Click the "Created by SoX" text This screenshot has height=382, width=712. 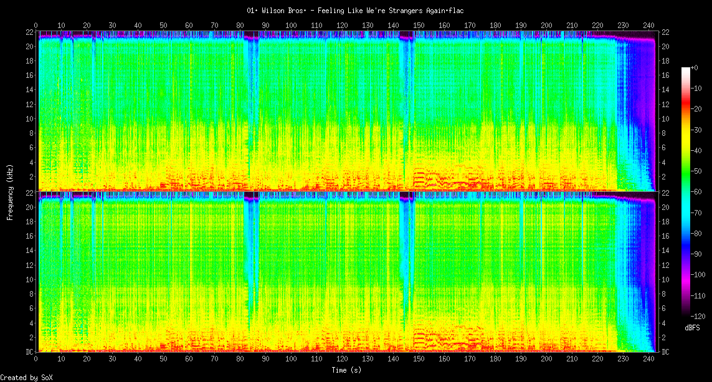[27, 378]
